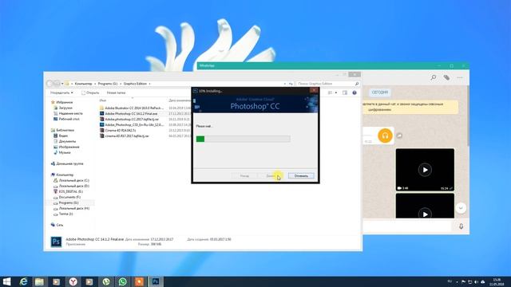The height and width of the screenshot is (287, 511).
Task: Click the Имя column header
Action: (x=103, y=100)
